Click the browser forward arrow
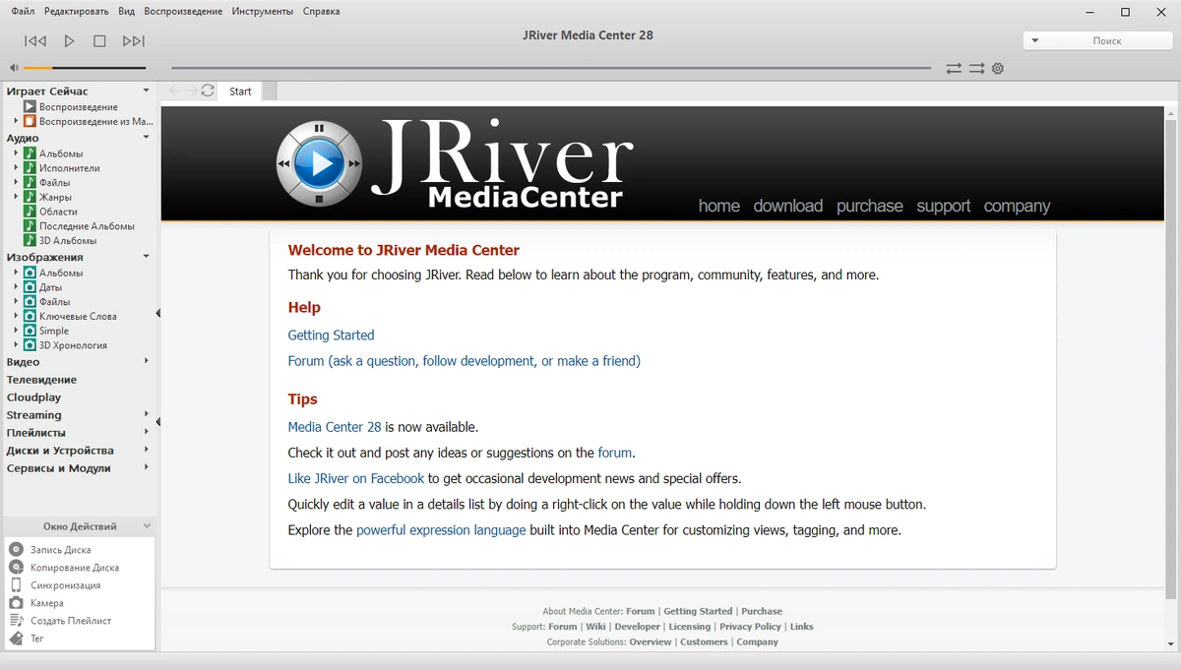This screenshot has height=670, width=1181. coord(191,91)
